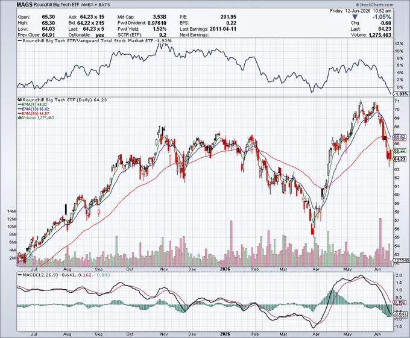Click the Next Earnings label

click(194, 35)
